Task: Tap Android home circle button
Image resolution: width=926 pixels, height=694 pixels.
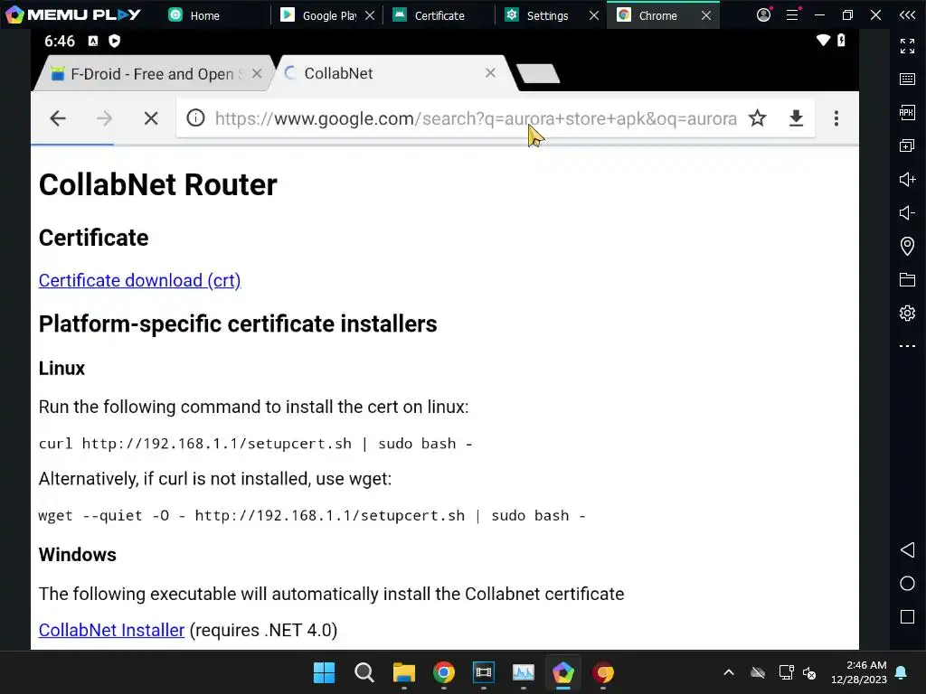Action: pyautogui.click(x=907, y=583)
